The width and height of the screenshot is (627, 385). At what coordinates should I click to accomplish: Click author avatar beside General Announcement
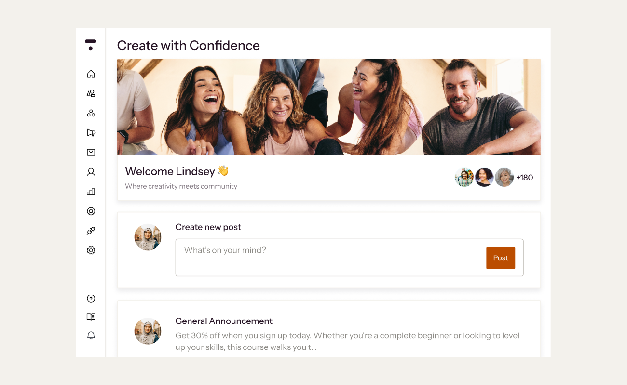click(148, 331)
